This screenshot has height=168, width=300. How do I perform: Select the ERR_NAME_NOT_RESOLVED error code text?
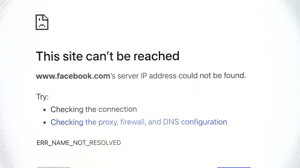pyautogui.click(x=79, y=143)
